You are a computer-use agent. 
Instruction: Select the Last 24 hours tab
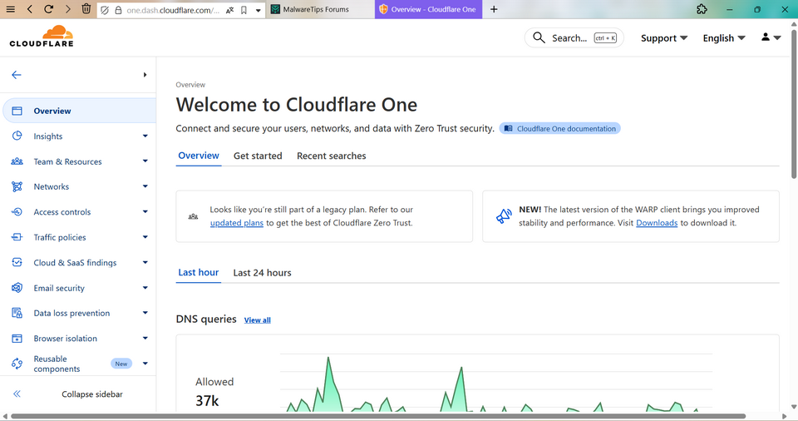point(262,272)
